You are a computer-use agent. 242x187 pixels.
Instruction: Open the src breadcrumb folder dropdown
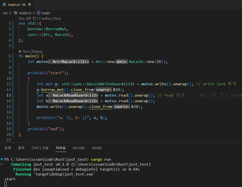coord(6,13)
